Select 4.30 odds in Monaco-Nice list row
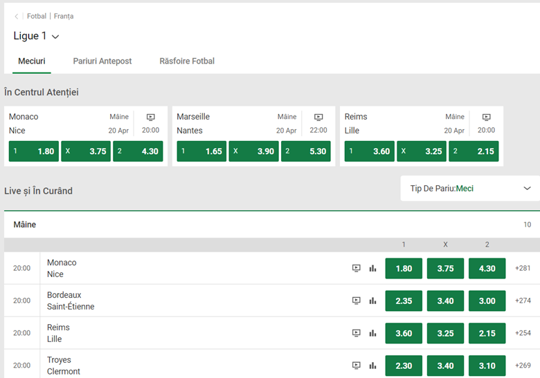Screen dimensions: 540x378 [487, 268]
